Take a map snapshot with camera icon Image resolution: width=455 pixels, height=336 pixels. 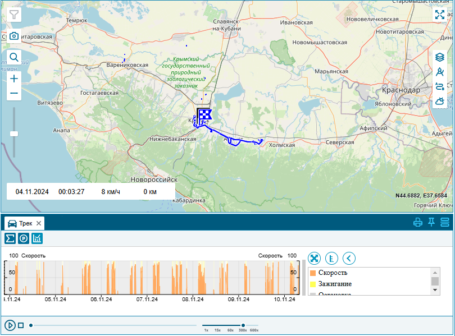tap(14, 36)
